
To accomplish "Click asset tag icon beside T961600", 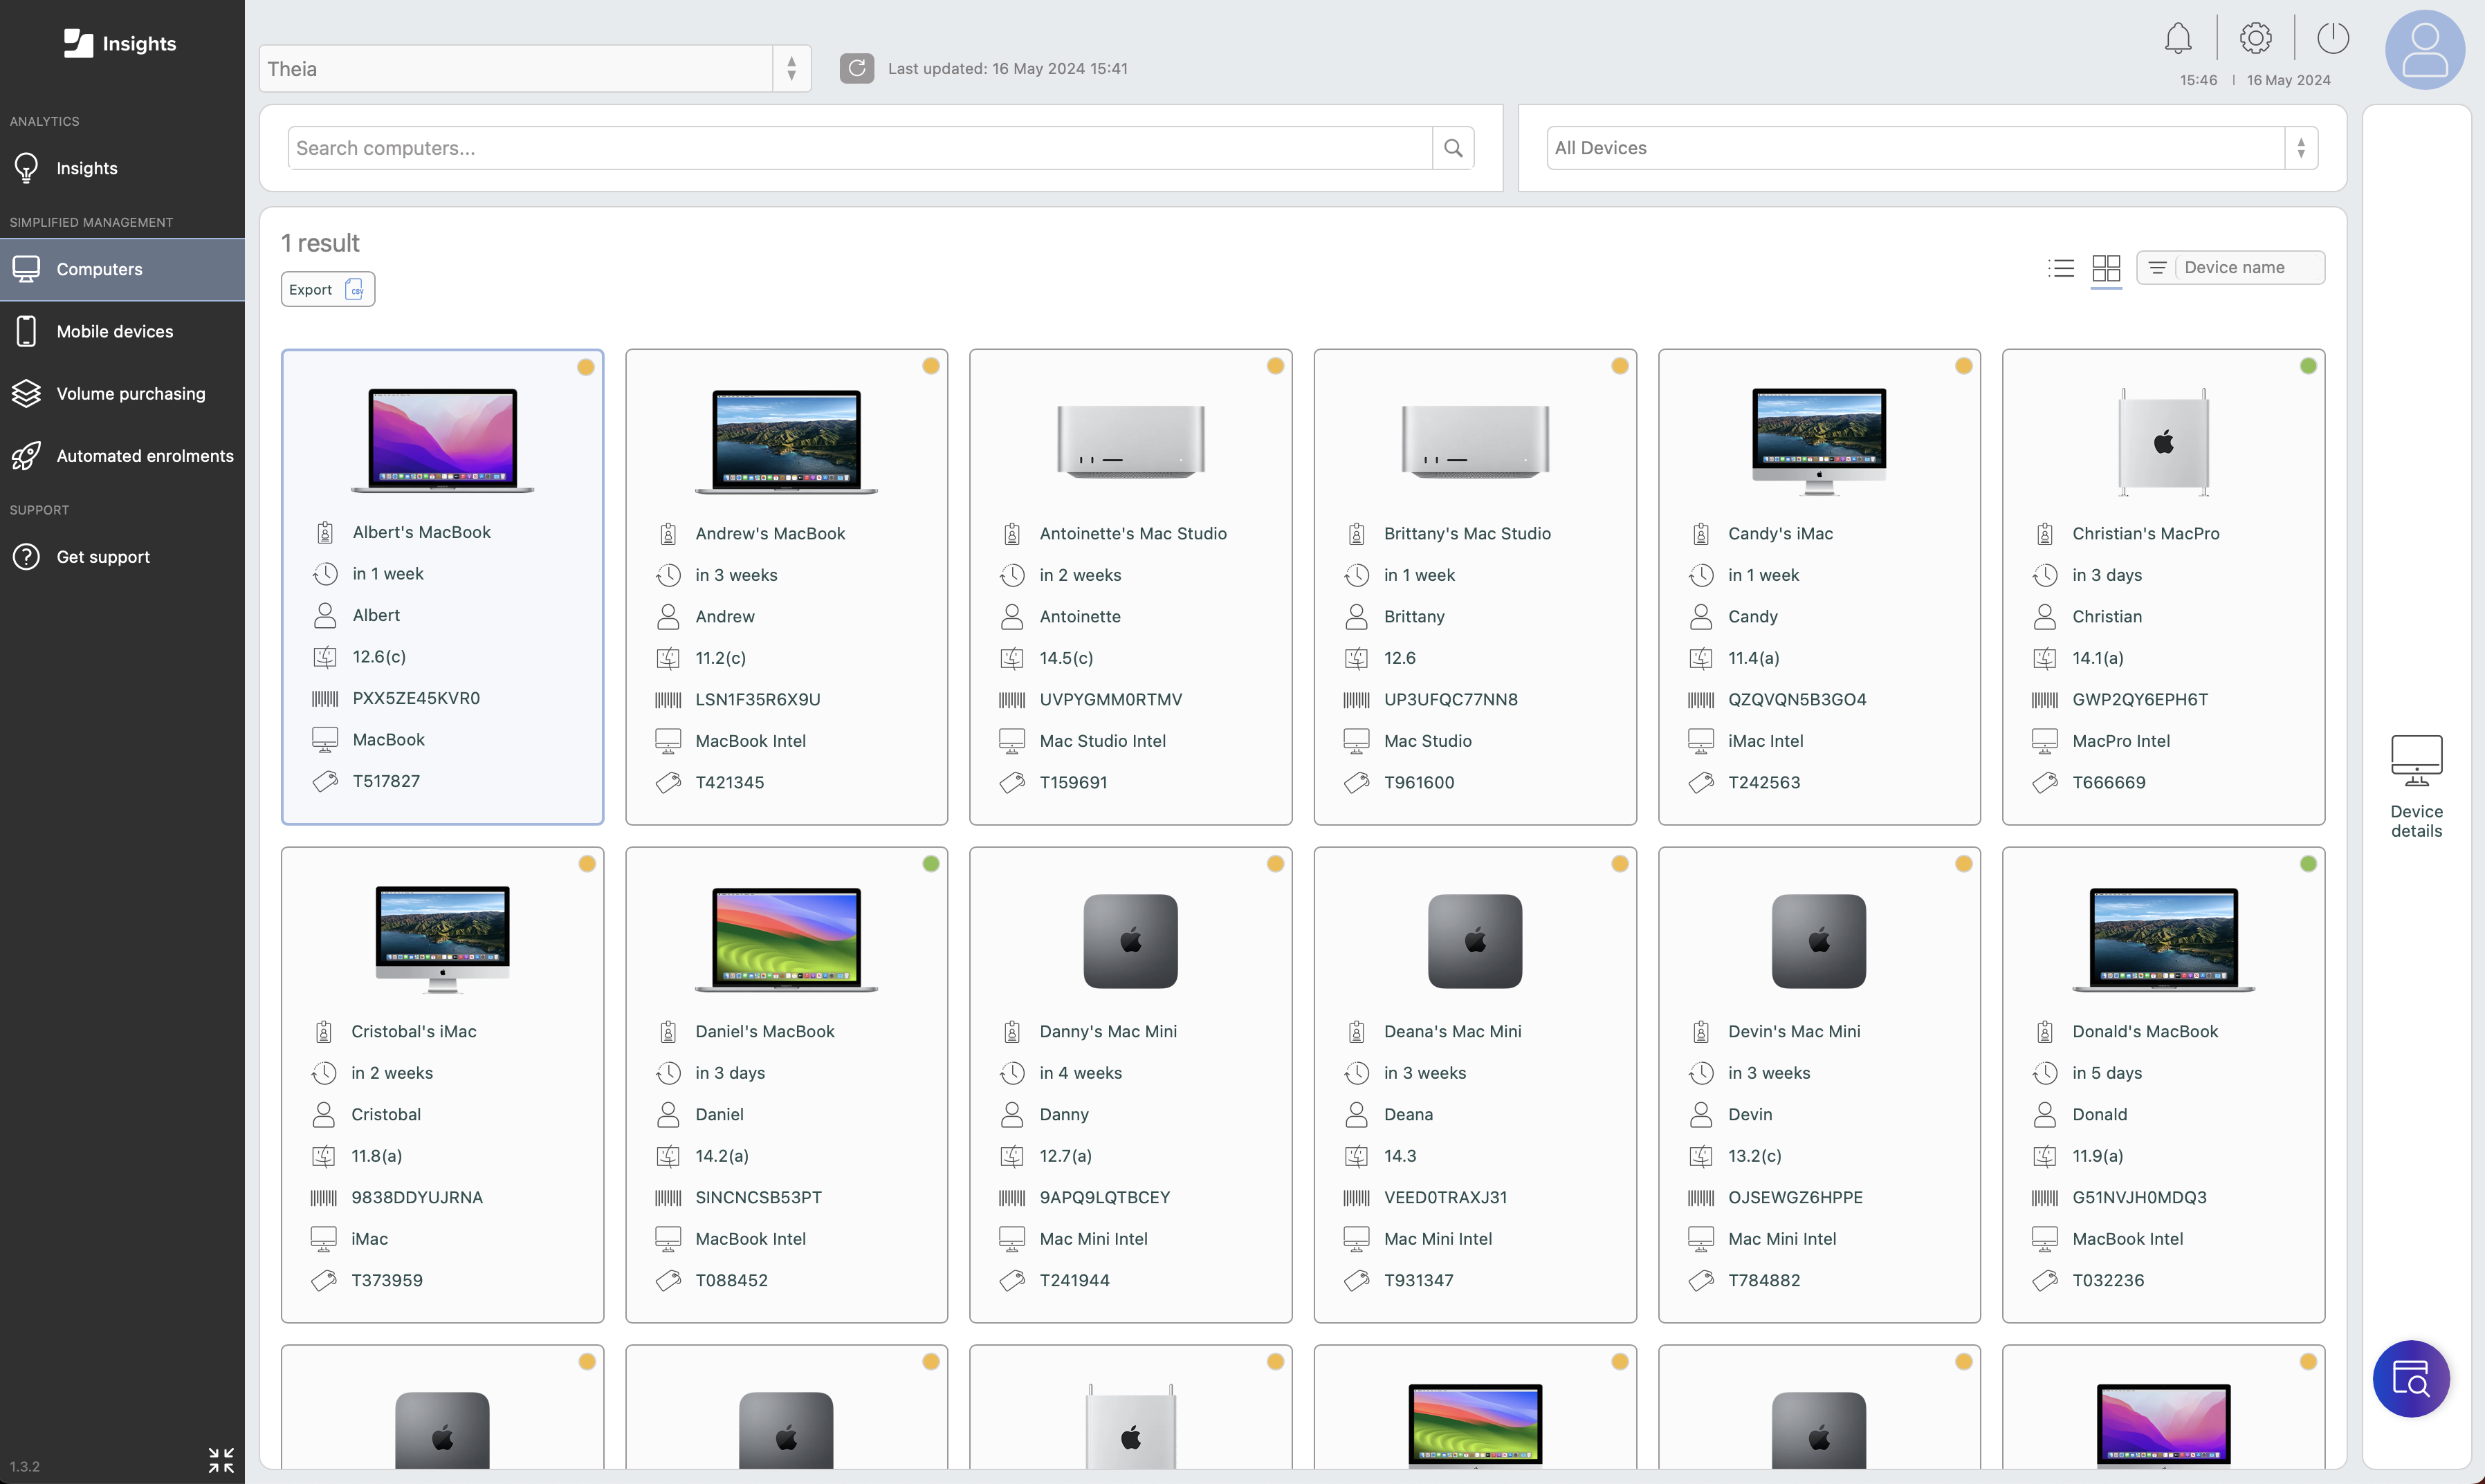I will [1355, 782].
